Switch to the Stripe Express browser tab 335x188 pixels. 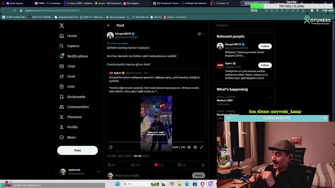pos(16,3)
